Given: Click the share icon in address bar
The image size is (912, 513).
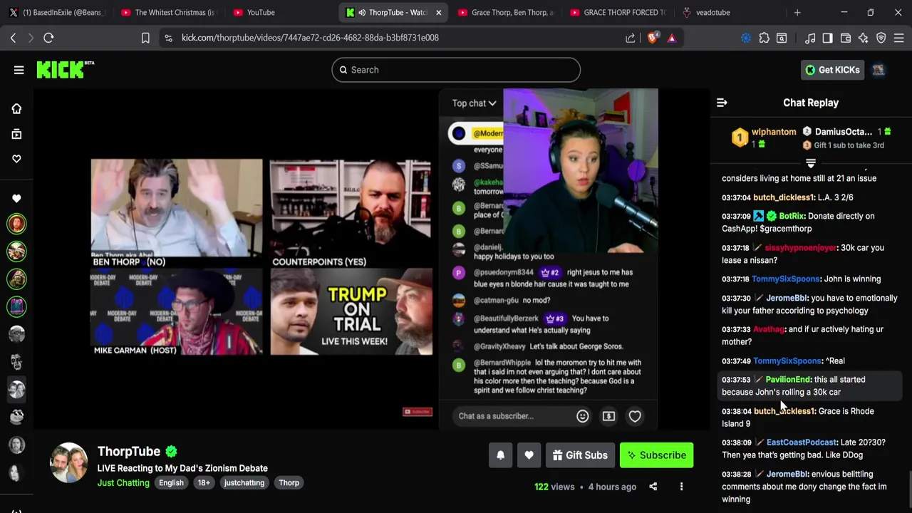Looking at the screenshot, I should [631, 38].
